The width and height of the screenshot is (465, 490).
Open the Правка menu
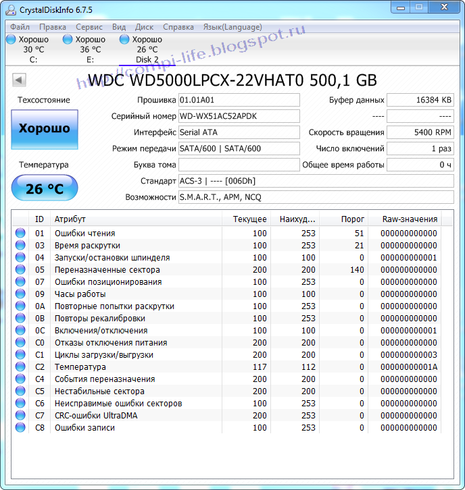tap(53, 27)
